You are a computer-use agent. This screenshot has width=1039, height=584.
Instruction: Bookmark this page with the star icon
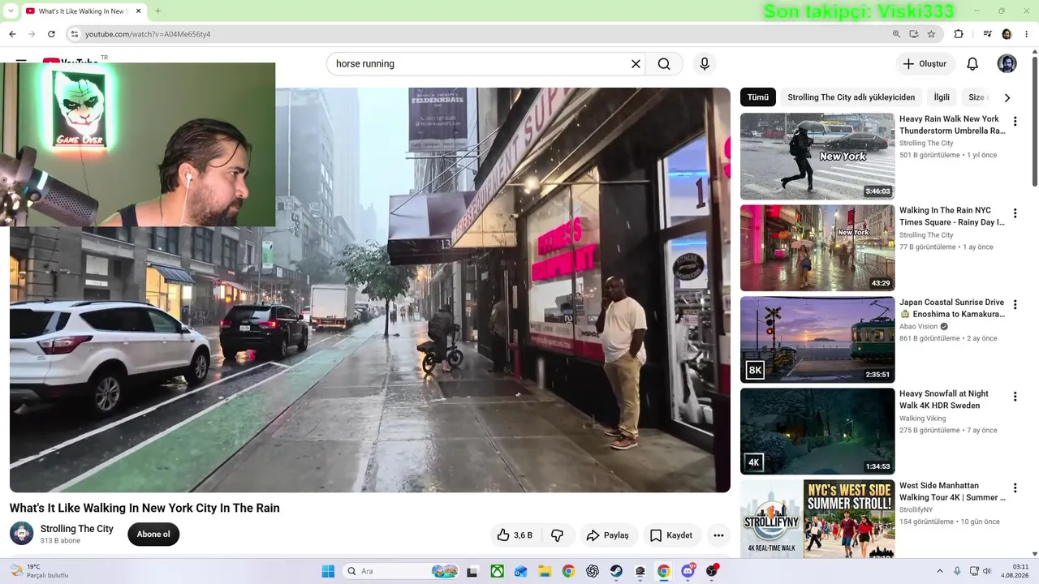(x=931, y=34)
